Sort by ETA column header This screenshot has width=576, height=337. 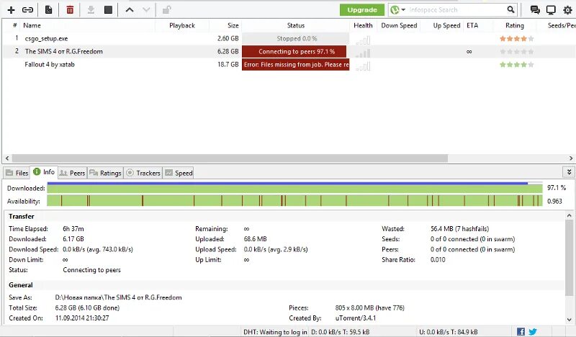(x=472, y=25)
